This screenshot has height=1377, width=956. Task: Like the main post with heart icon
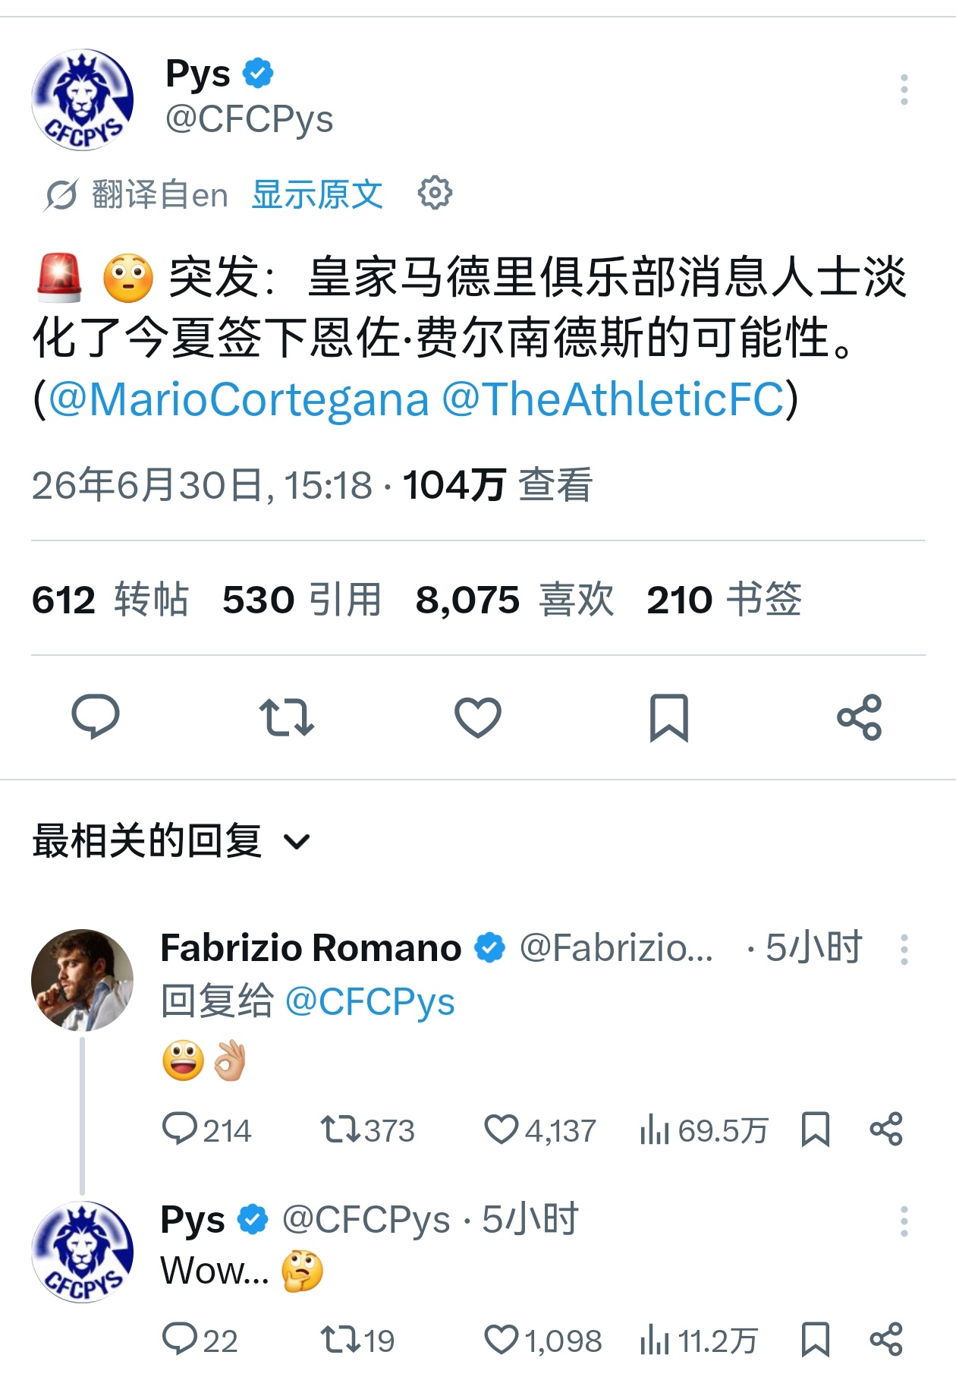point(478,717)
